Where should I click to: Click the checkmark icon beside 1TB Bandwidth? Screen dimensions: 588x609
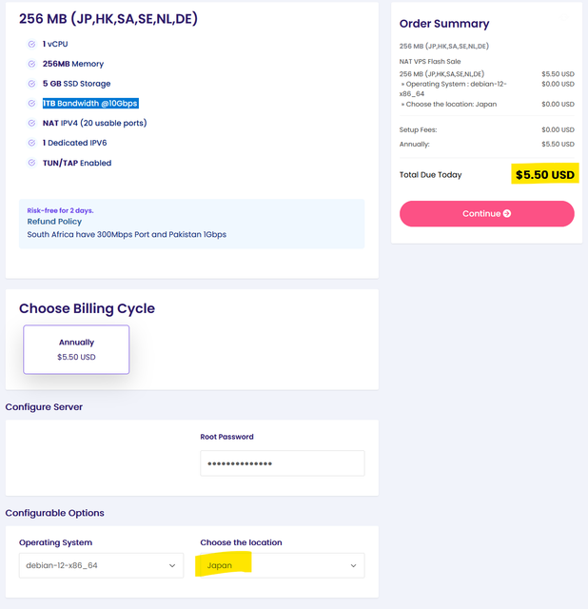(31, 104)
